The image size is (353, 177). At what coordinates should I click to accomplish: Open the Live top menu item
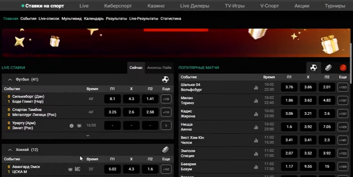point(84,6)
